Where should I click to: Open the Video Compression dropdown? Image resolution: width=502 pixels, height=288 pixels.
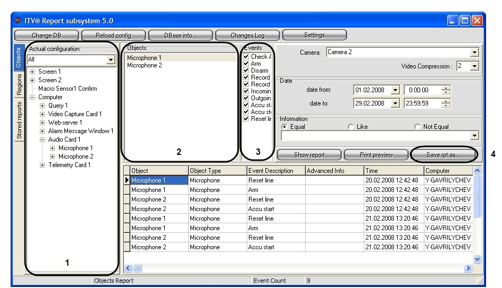(x=474, y=66)
